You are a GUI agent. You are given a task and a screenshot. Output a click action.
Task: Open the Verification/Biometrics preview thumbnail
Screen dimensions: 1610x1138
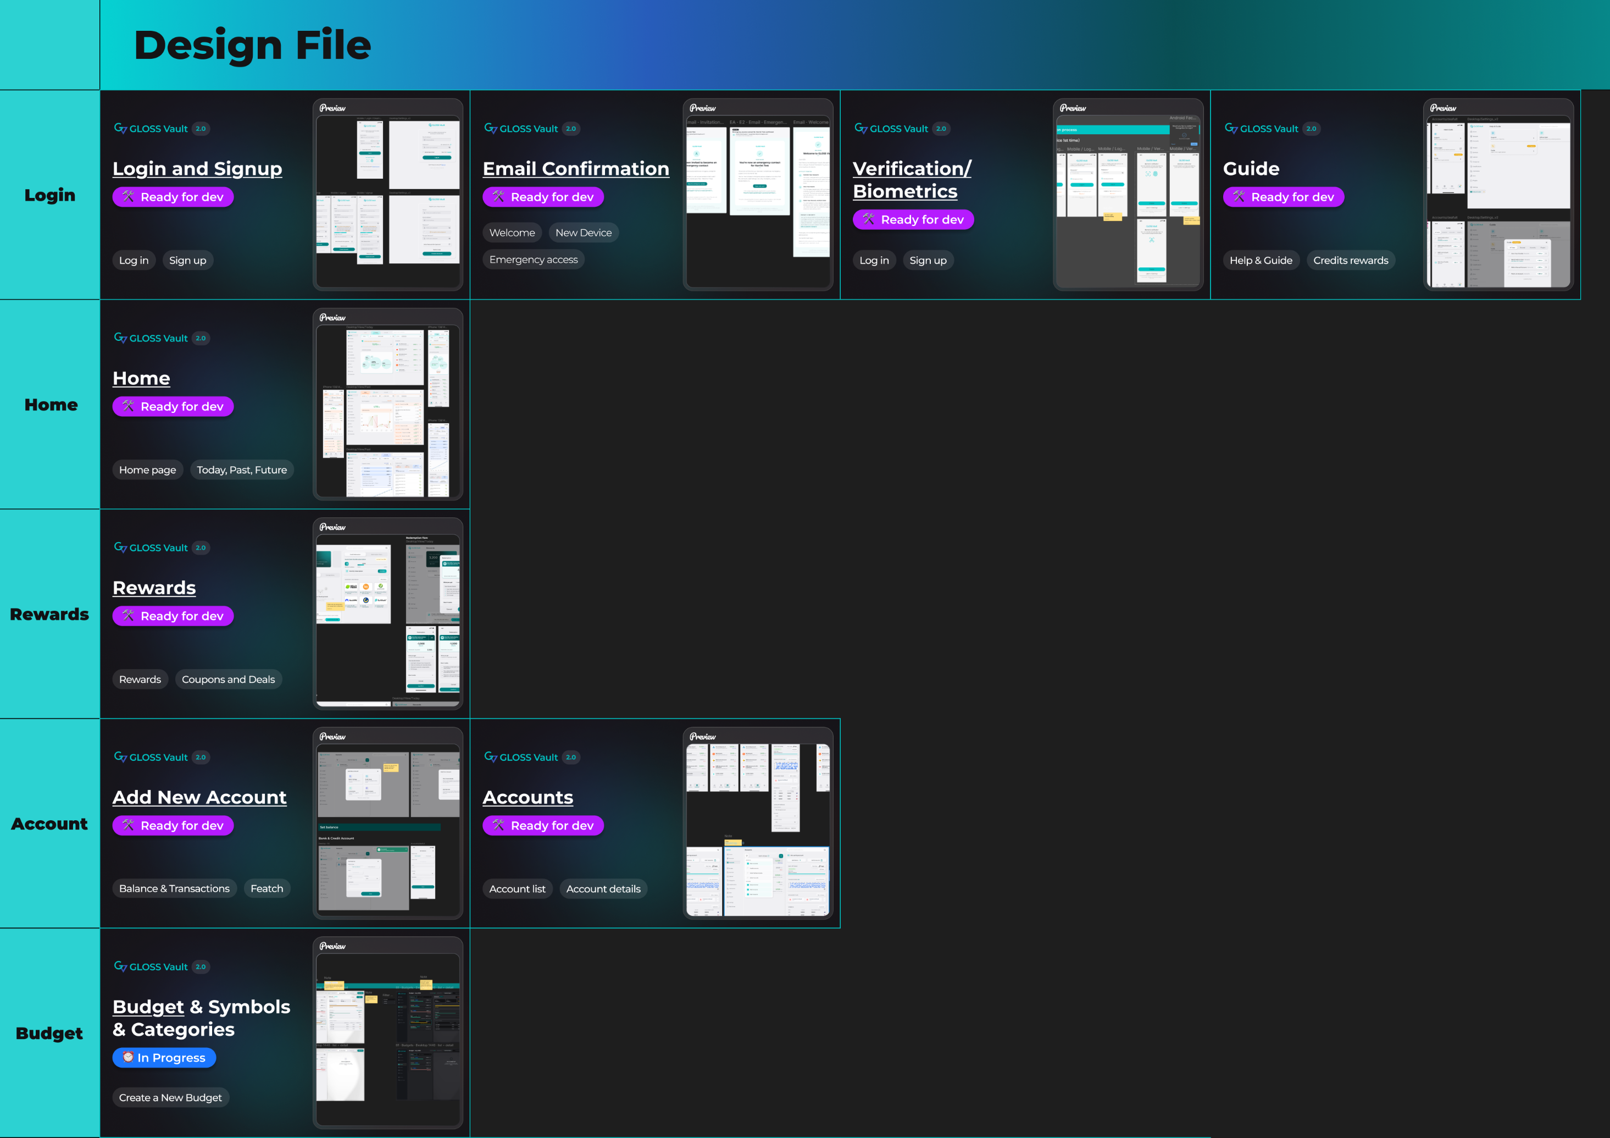tap(1128, 195)
